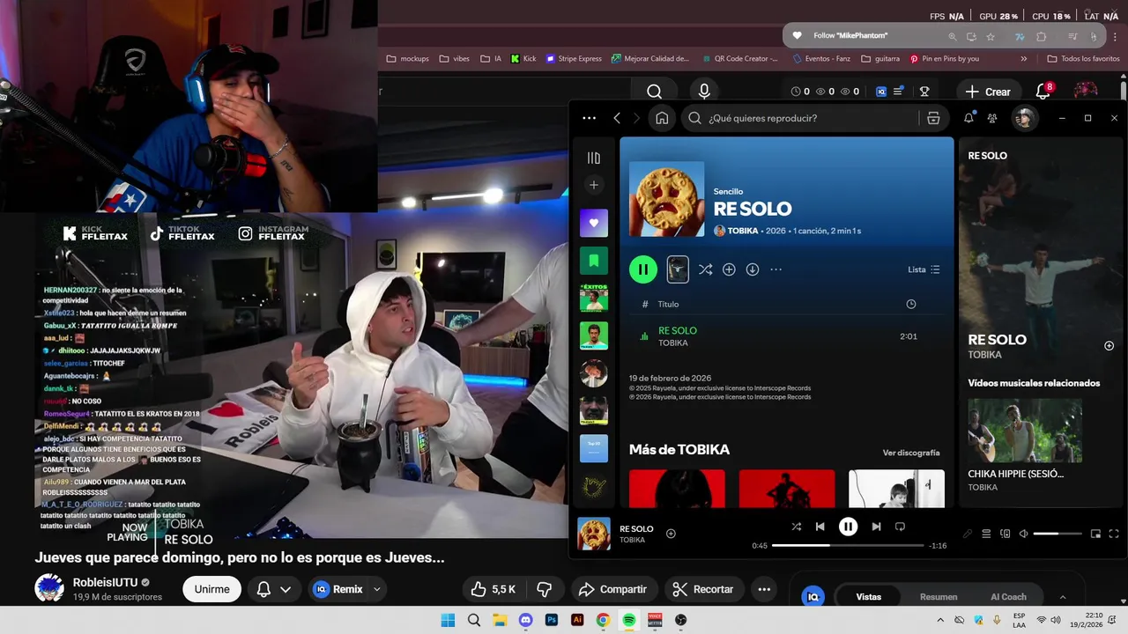Expand Todos los favoritos folder
This screenshot has width=1128, height=634.
tap(1083, 58)
